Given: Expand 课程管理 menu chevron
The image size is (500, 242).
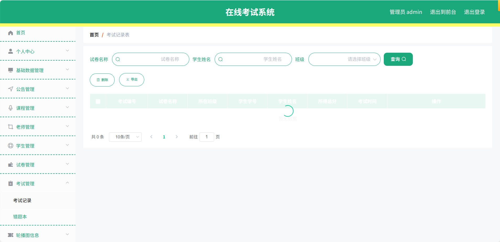Looking at the screenshot, I should coord(67,107).
